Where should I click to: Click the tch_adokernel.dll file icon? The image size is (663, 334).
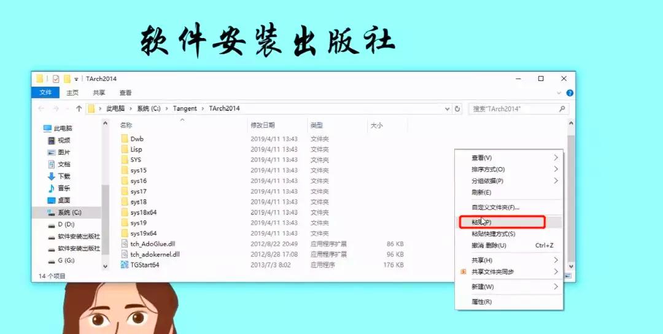(x=124, y=255)
